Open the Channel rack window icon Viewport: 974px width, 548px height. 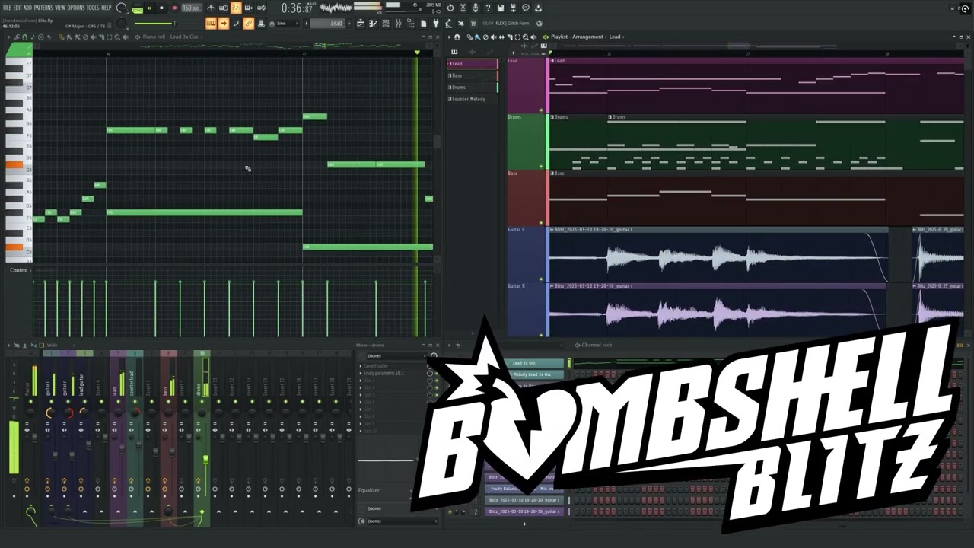pyautogui.click(x=386, y=24)
